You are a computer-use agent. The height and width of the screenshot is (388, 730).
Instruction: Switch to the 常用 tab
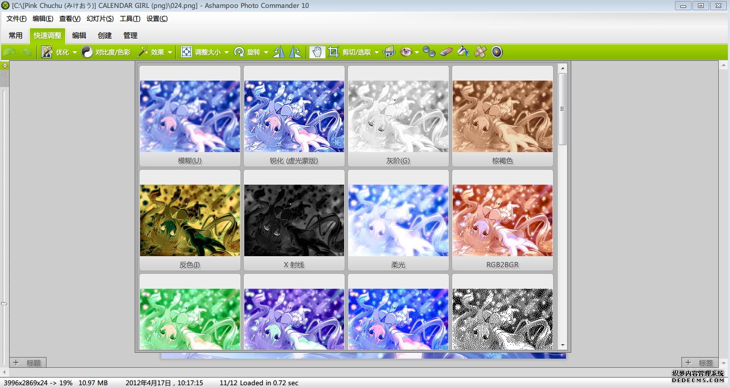tap(15, 36)
